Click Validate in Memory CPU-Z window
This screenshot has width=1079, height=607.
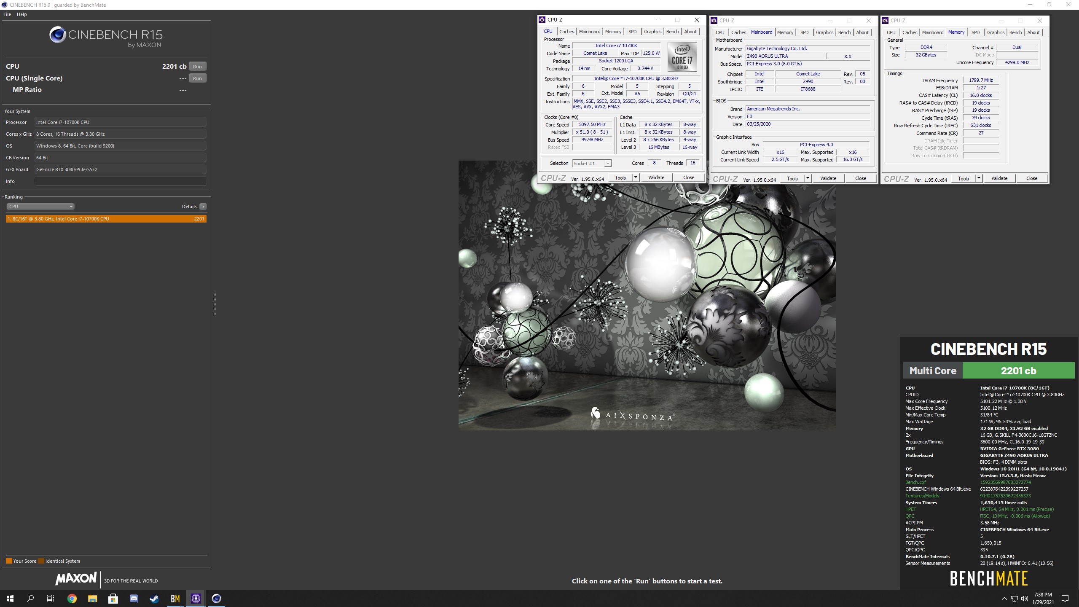[x=999, y=179]
